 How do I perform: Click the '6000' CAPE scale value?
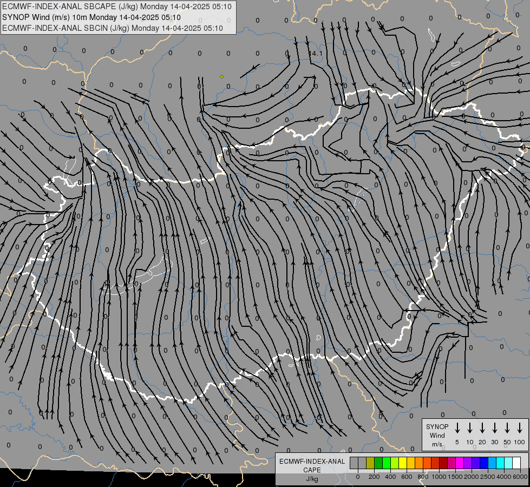(520, 477)
